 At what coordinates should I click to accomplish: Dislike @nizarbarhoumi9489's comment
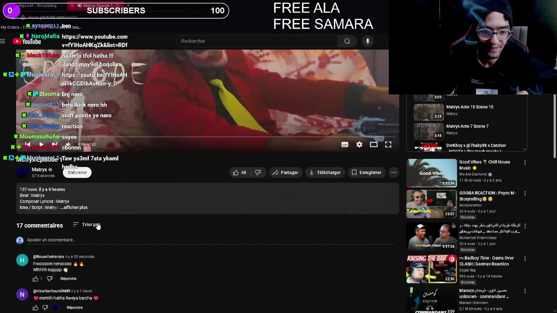[x=45, y=308]
